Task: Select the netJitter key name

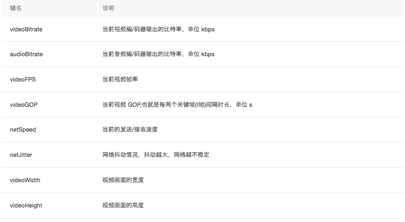Action: [x=21, y=155]
